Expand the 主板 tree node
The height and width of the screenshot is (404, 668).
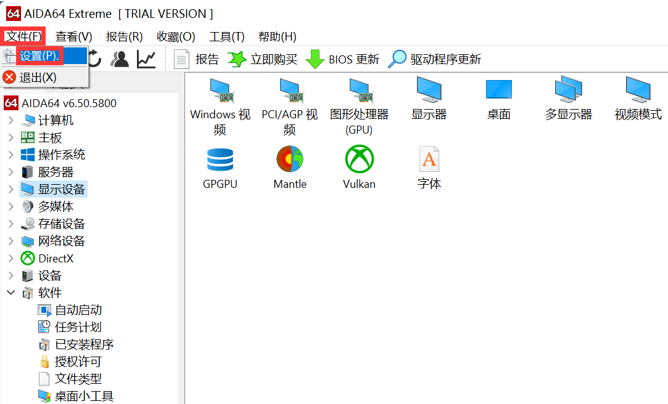(11, 138)
